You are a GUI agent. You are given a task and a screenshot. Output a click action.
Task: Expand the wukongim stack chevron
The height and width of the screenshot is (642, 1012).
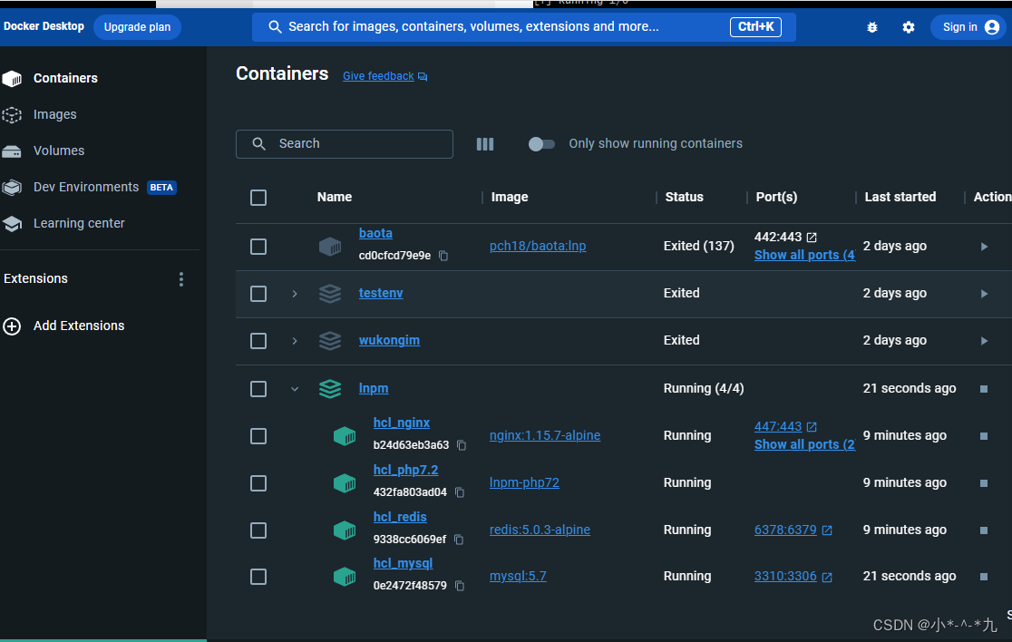pos(295,341)
